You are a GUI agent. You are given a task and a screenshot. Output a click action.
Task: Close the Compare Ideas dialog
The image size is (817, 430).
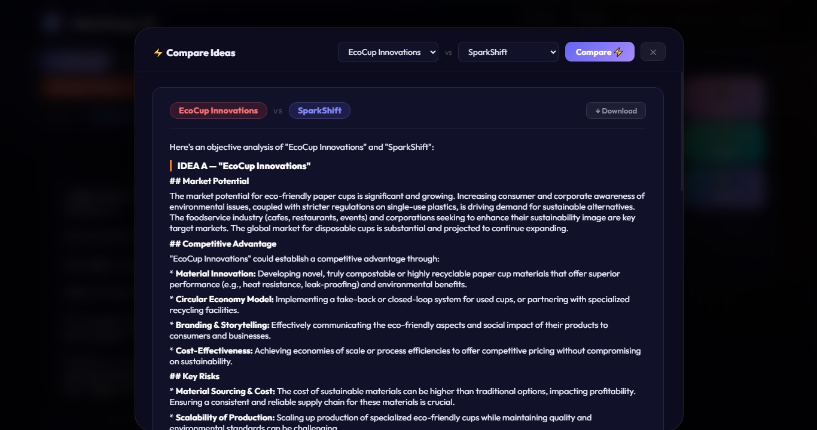[653, 52]
